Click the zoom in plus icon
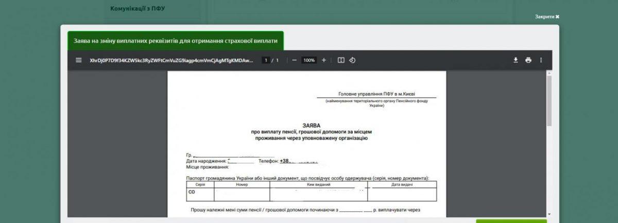The image size is (618, 223). [324, 60]
